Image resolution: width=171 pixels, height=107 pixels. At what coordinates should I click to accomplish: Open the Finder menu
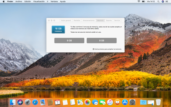pos(10,1)
